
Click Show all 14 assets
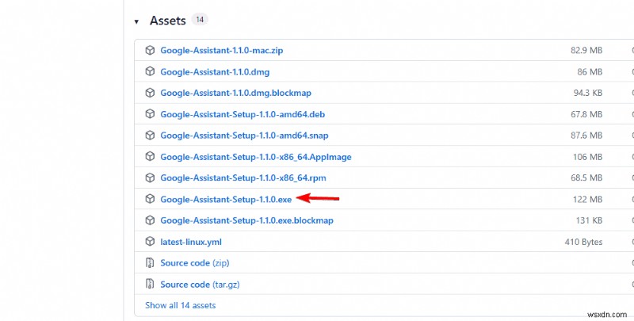click(181, 306)
